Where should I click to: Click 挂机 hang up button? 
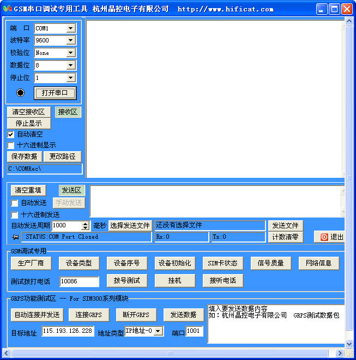[175, 281]
